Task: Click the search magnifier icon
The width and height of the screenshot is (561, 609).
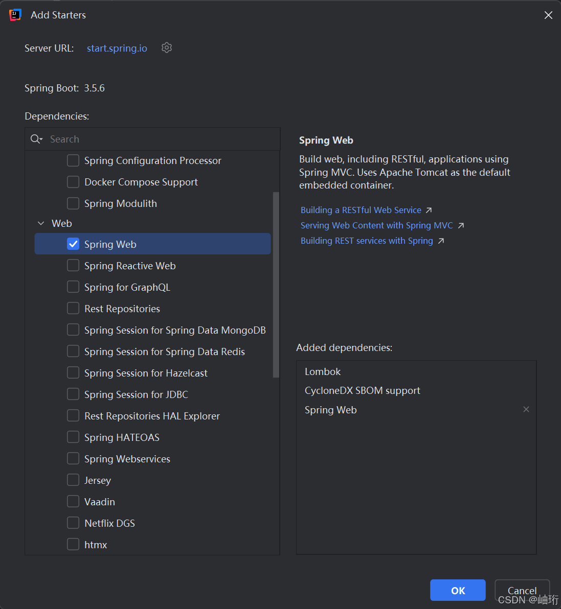Action: 36,139
